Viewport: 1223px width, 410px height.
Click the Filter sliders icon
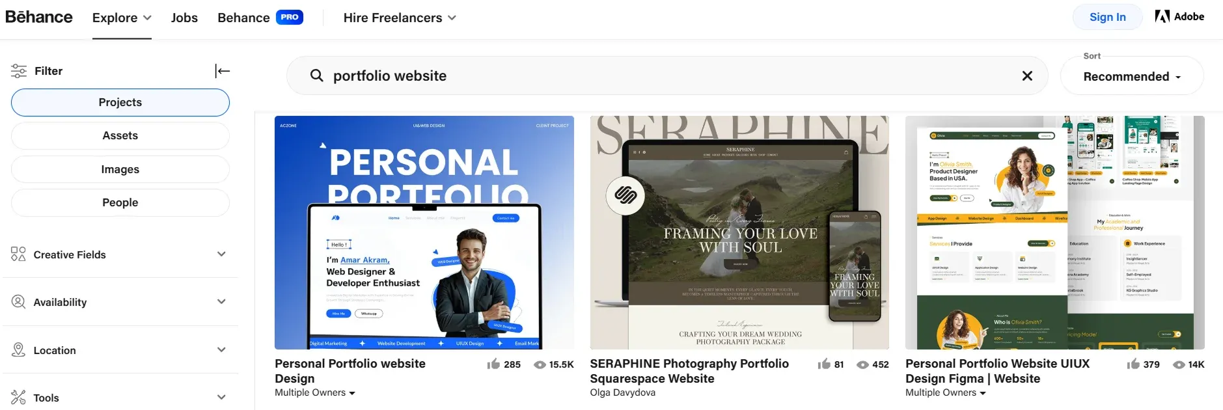tap(19, 71)
